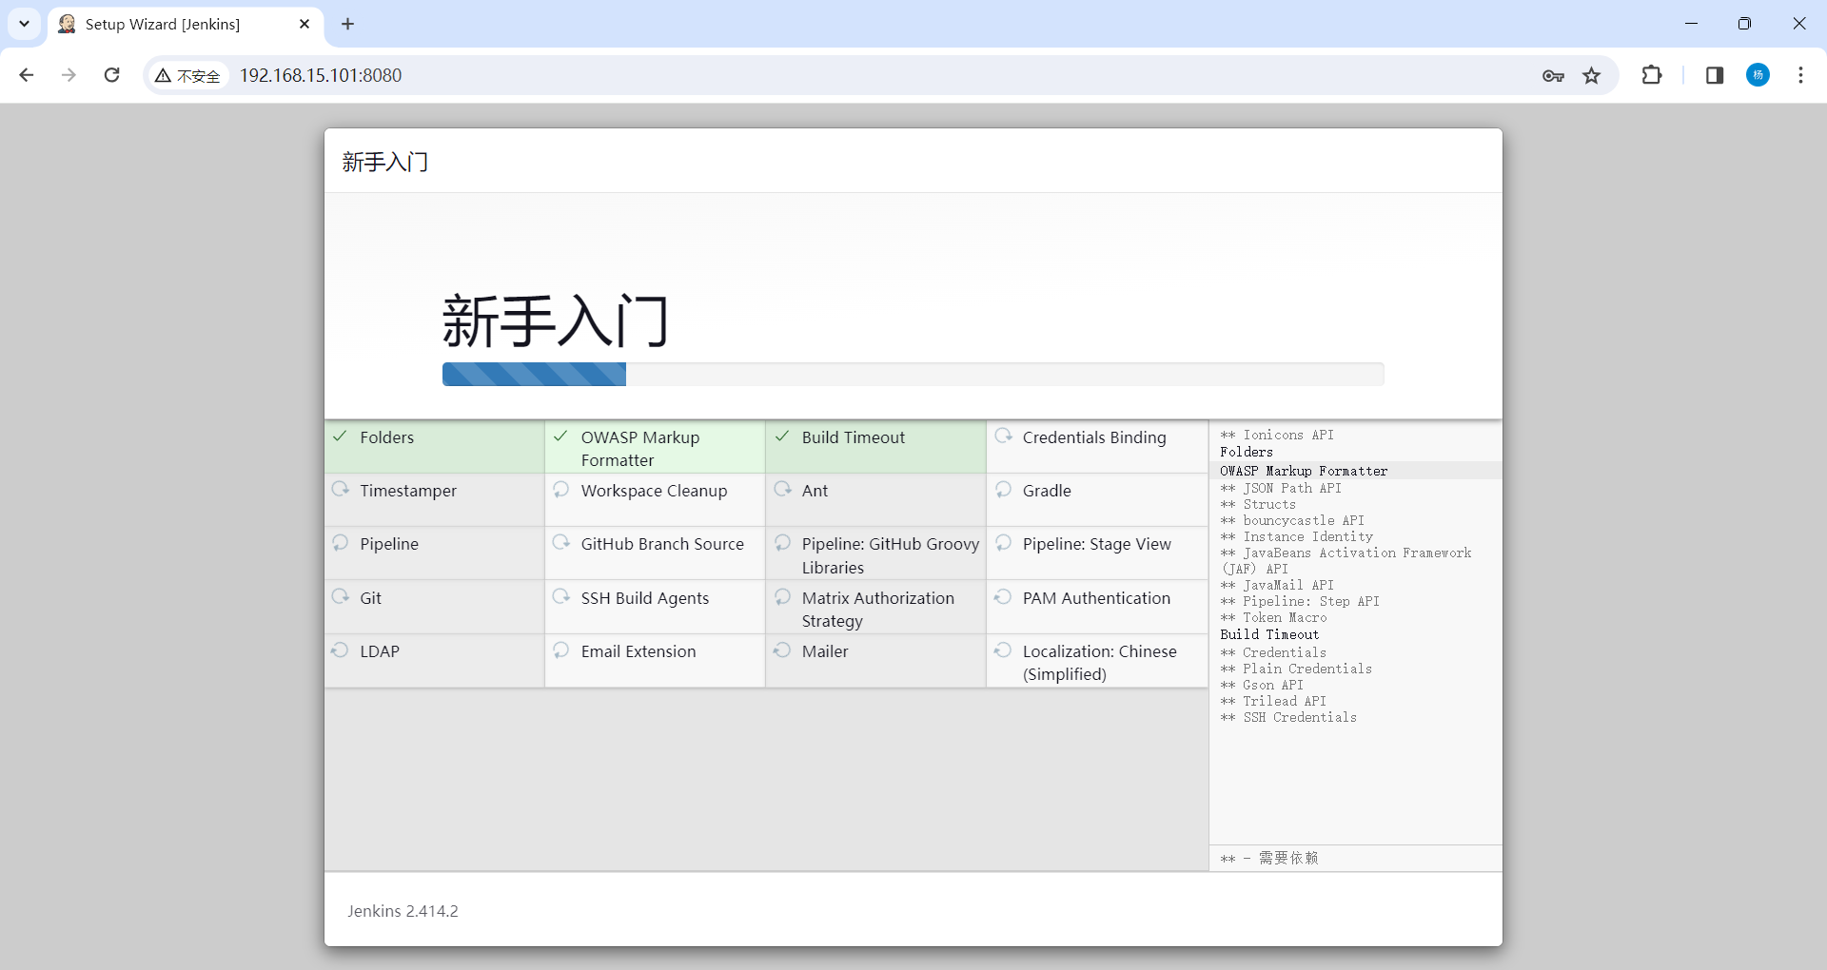Click the SSH Build Agents plugin name
This screenshot has width=1827, height=970.
tap(645, 598)
